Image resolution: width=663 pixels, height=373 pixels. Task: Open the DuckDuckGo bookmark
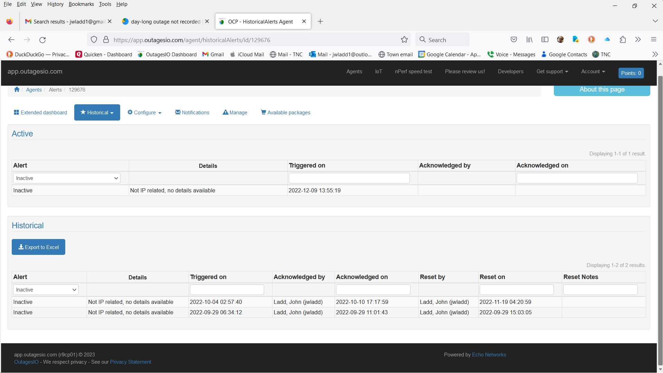38,54
